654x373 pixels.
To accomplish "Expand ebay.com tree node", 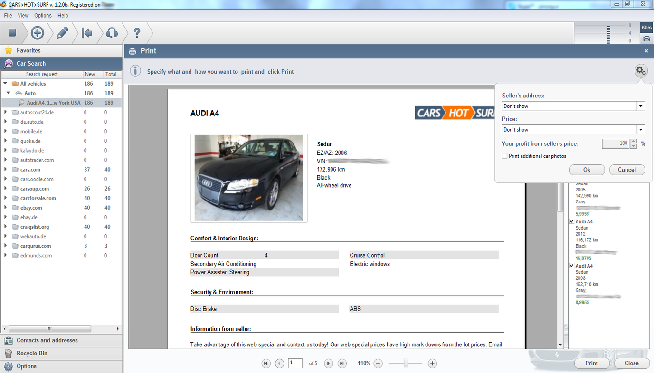I will [5, 208].
